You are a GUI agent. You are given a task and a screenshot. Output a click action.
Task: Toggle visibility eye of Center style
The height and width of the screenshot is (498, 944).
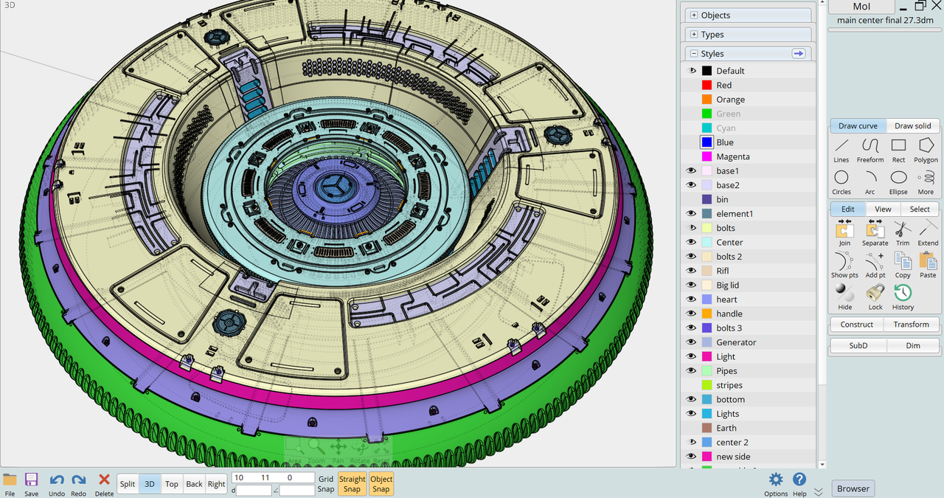(x=692, y=242)
